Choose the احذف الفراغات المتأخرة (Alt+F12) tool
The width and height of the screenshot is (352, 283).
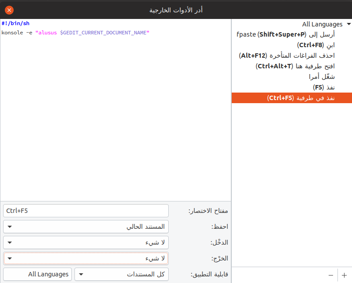click(x=287, y=56)
